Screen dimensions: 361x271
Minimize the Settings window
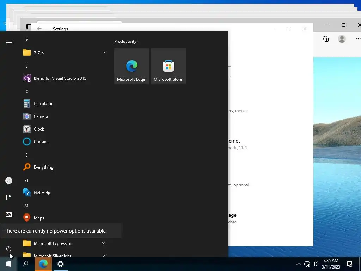pyautogui.click(x=273, y=29)
